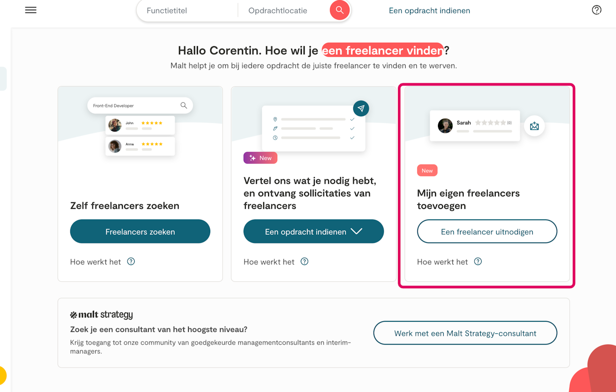Click Werk met een Malt Strategy-consultant
The height and width of the screenshot is (392, 616).
click(465, 333)
